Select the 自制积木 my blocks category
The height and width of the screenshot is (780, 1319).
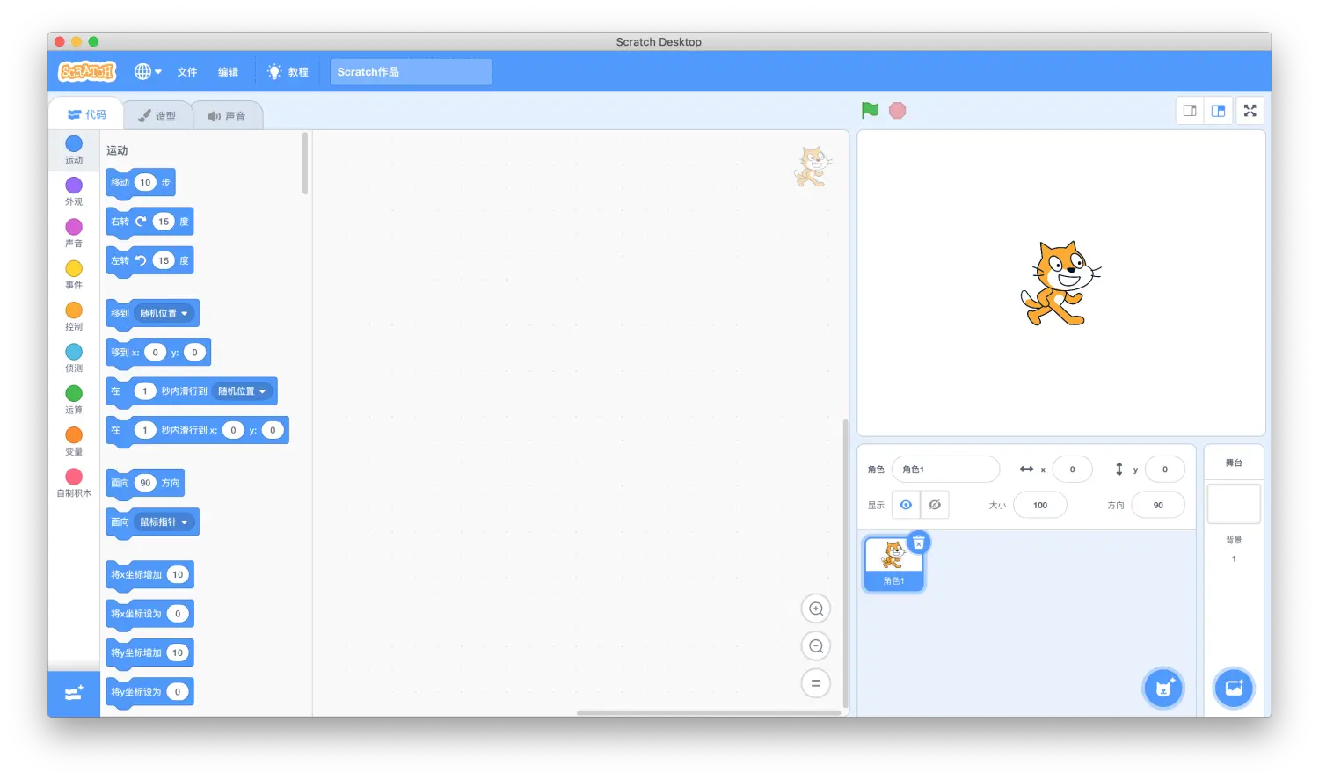pyautogui.click(x=74, y=483)
